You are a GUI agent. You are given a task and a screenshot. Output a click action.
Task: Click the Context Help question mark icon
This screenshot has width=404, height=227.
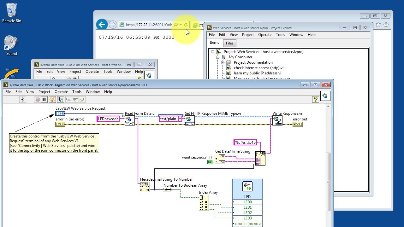click(x=315, y=100)
